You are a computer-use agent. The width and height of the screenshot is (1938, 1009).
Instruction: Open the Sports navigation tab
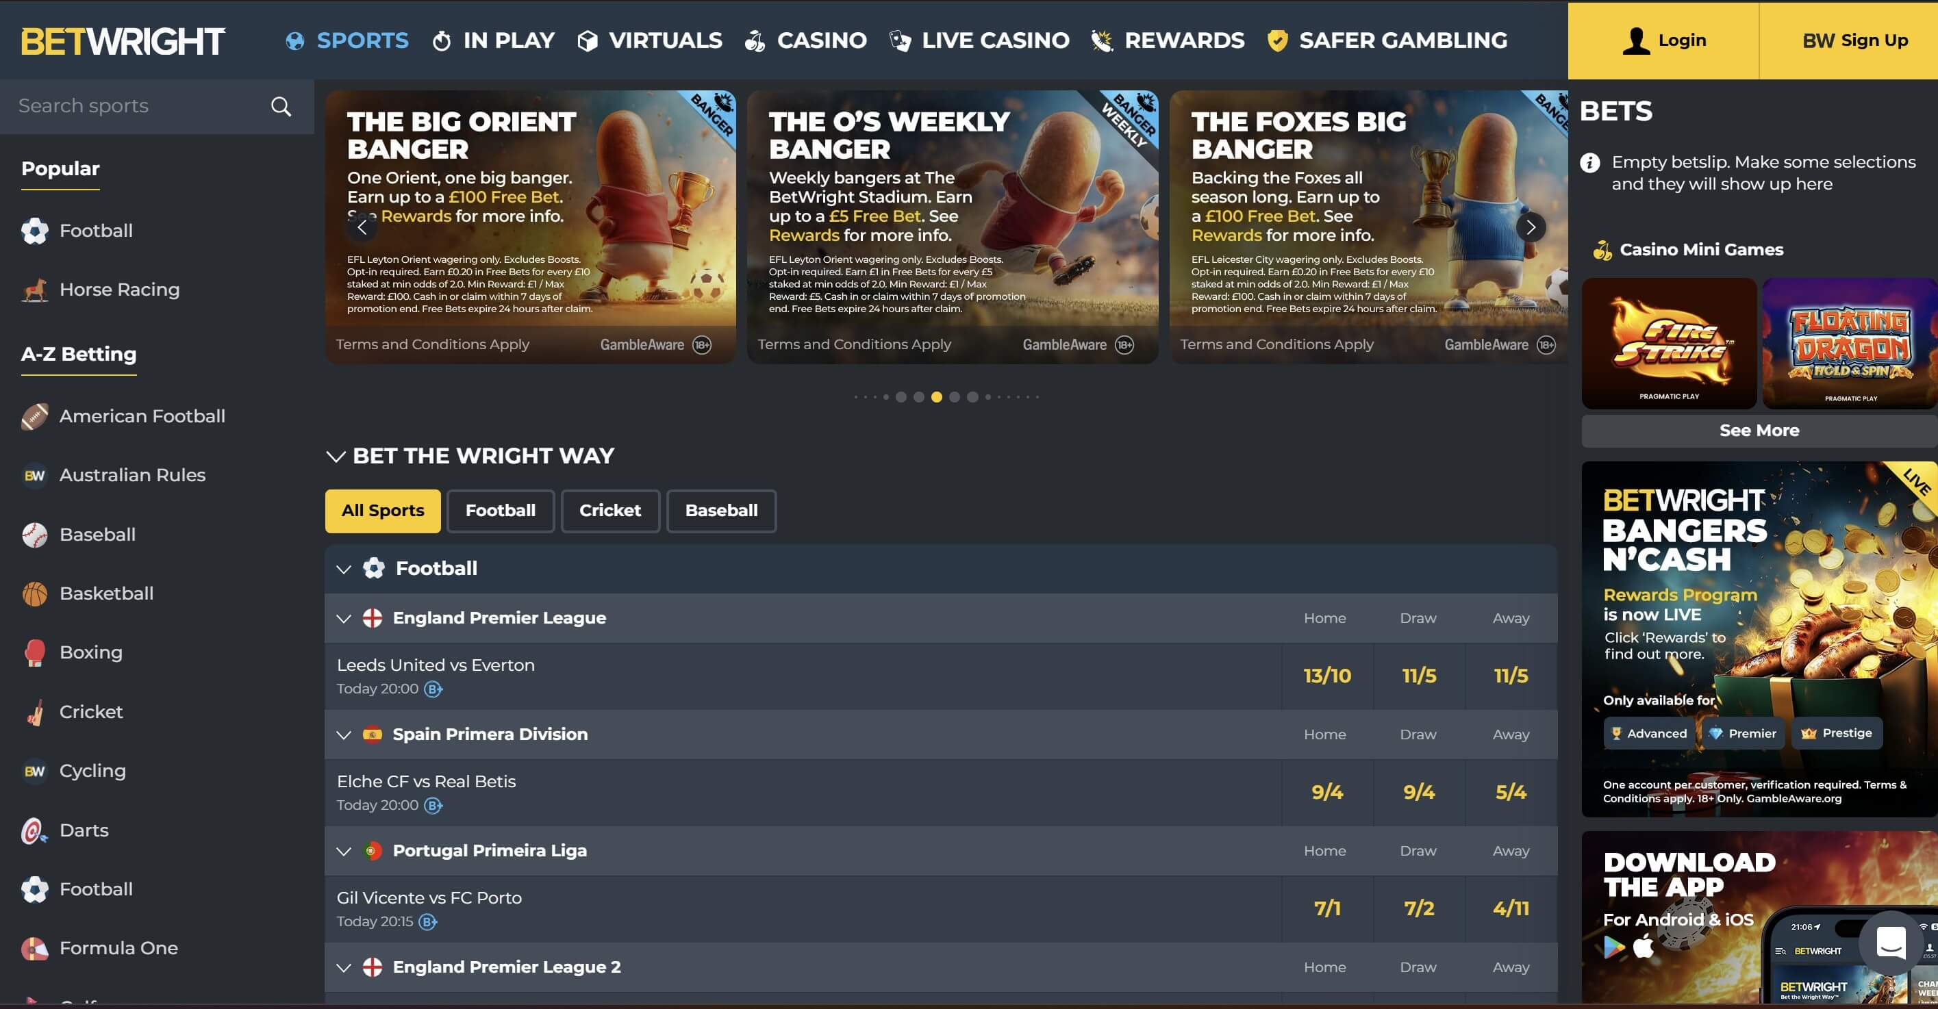(347, 40)
